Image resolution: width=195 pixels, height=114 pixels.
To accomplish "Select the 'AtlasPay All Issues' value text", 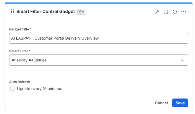I will (x=29, y=60).
